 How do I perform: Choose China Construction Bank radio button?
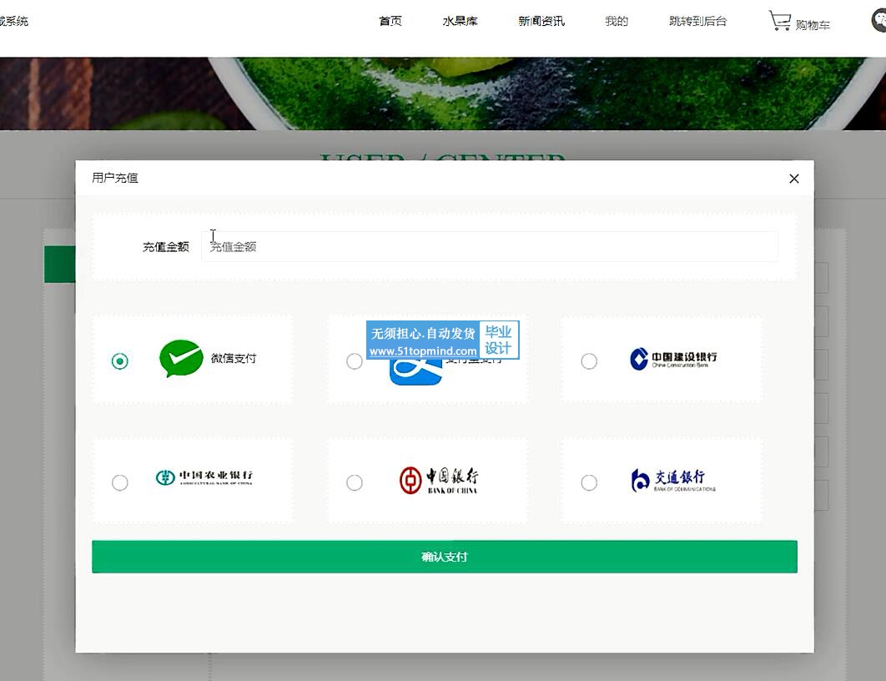tap(589, 361)
